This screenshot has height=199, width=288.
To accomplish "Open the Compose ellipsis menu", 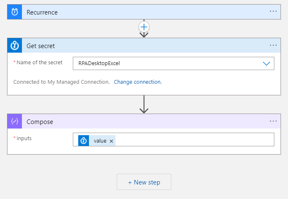I will click(273, 121).
